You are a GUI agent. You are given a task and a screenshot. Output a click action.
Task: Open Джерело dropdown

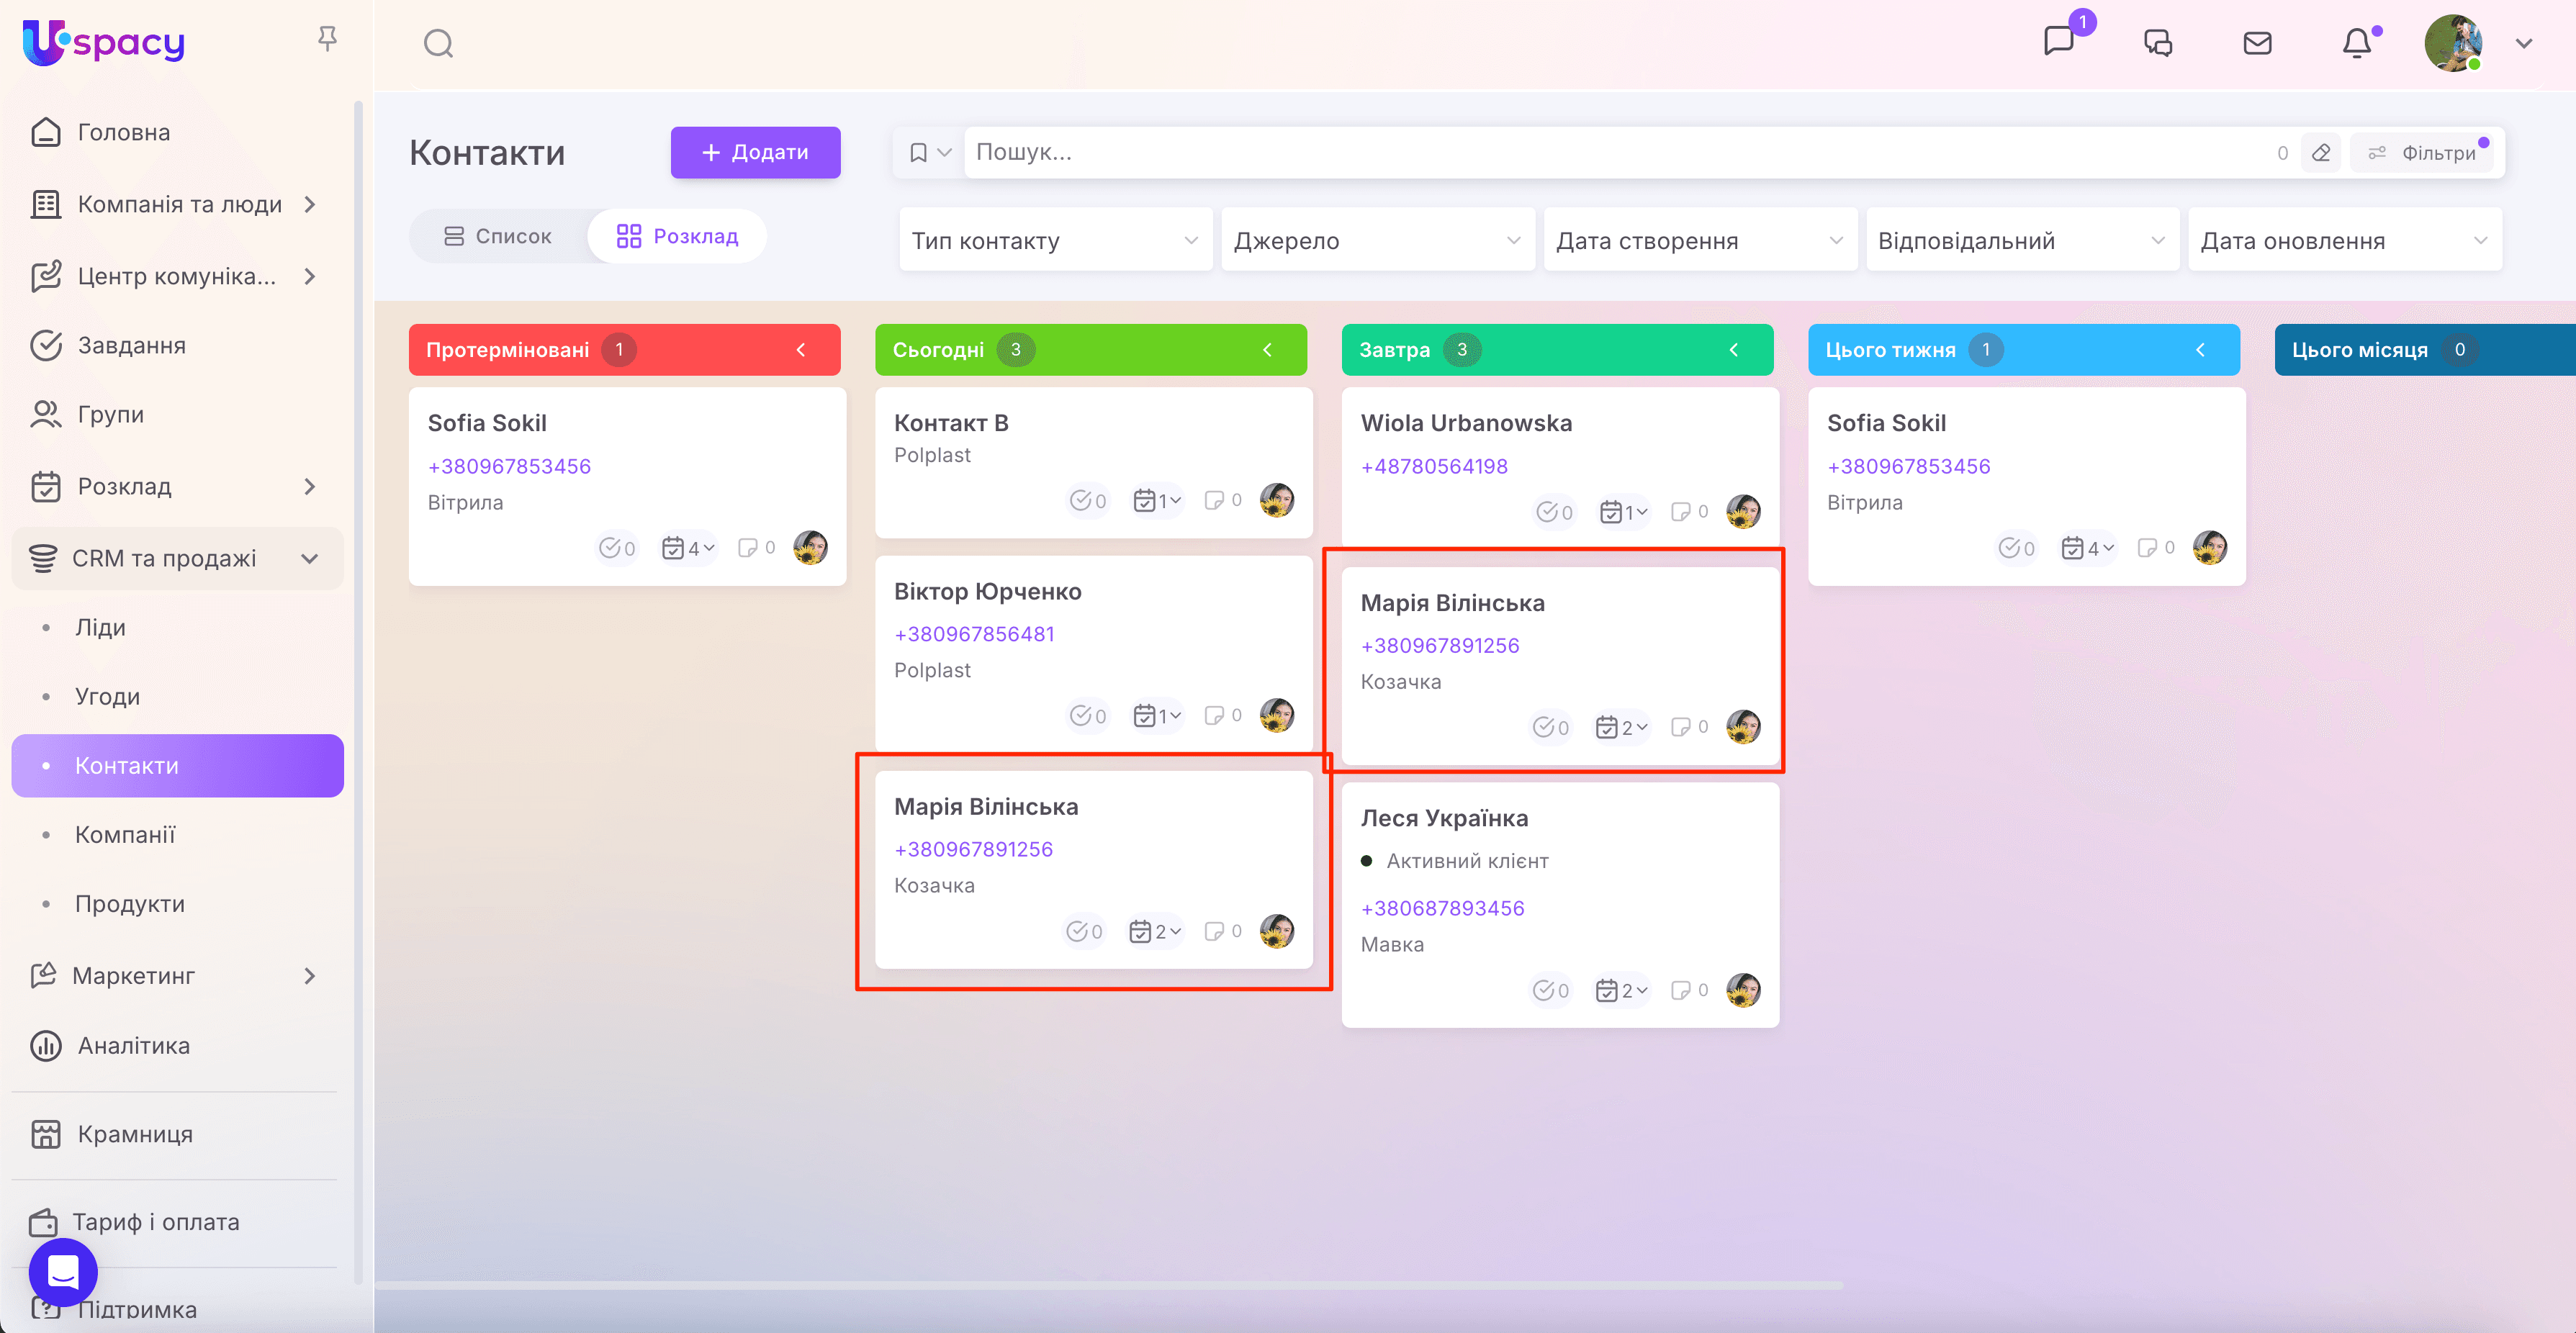pos(1377,240)
